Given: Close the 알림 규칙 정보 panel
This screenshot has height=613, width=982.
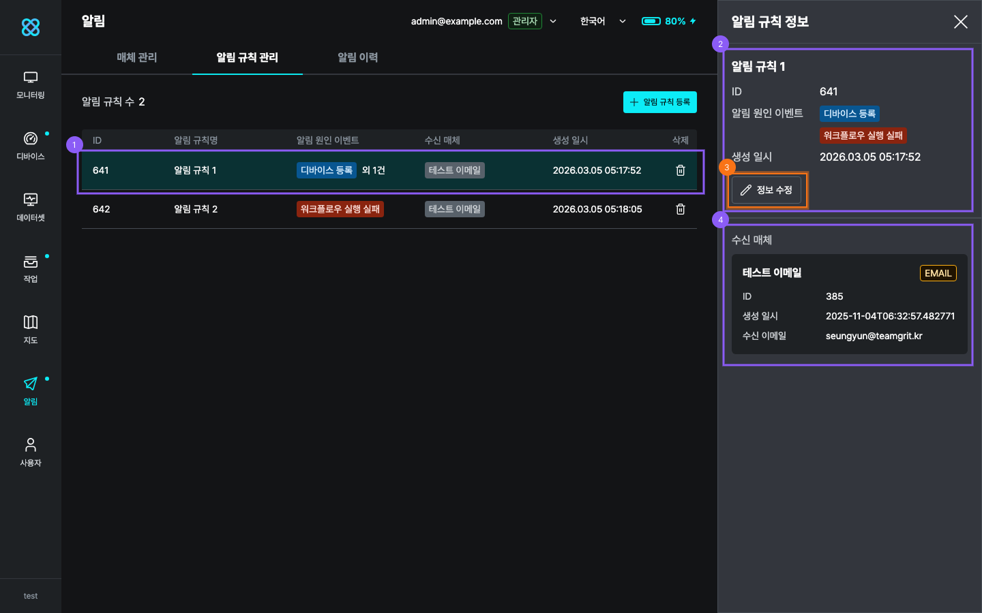Looking at the screenshot, I should (960, 22).
